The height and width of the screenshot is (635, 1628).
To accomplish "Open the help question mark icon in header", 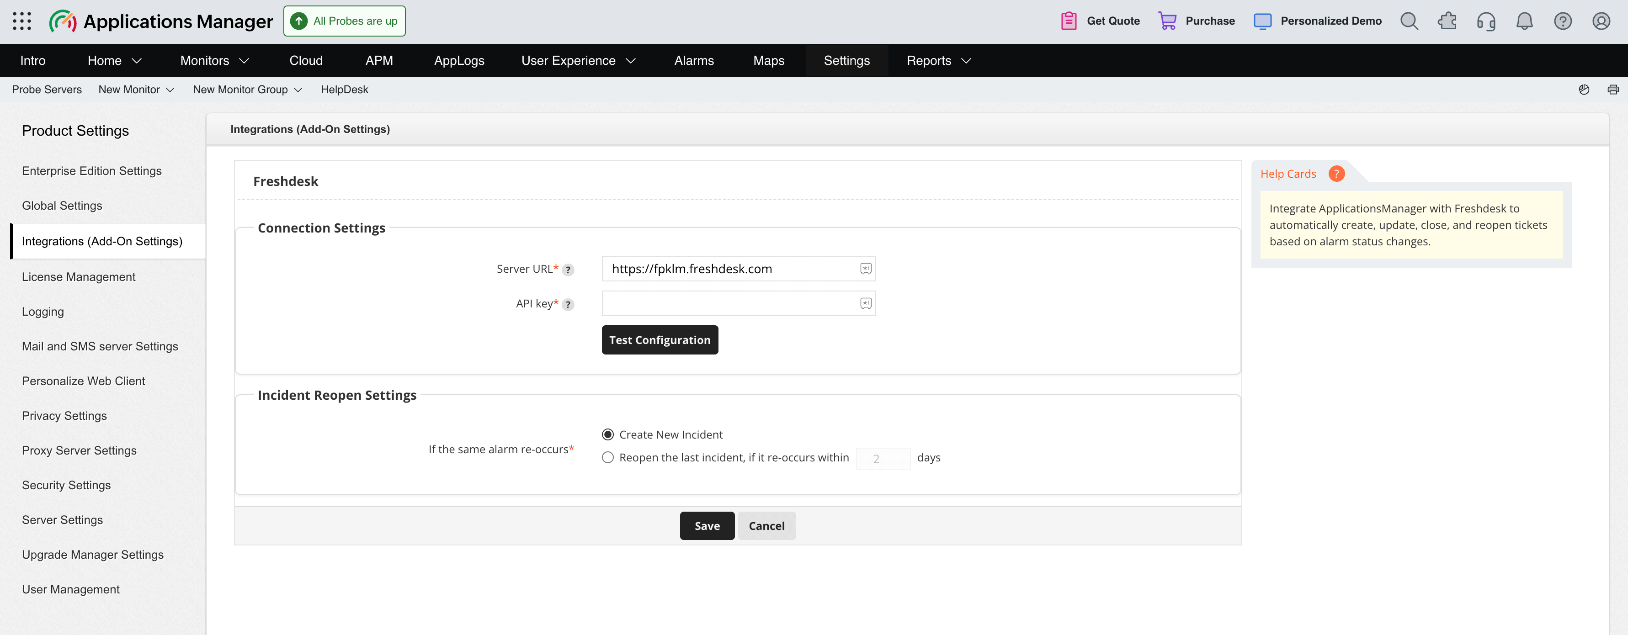I will [x=1563, y=21].
